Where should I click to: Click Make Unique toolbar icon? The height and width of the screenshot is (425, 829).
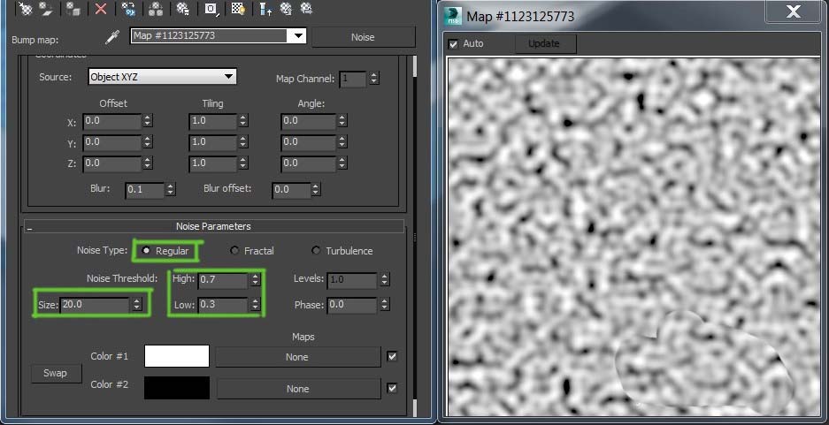155,9
